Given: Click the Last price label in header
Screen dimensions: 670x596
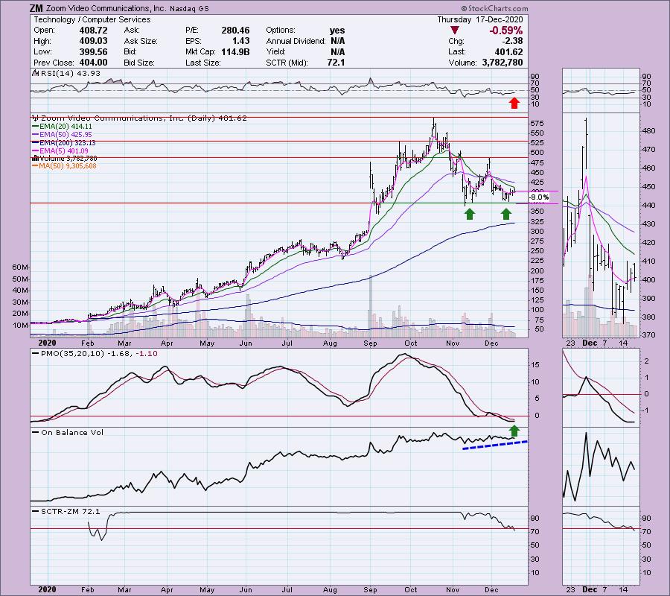Looking at the screenshot, I should (x=457, y=51).
